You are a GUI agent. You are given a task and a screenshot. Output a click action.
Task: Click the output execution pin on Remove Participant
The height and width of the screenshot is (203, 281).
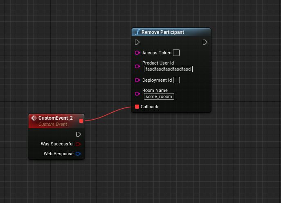pyautogui.click(x=205, y=42)
